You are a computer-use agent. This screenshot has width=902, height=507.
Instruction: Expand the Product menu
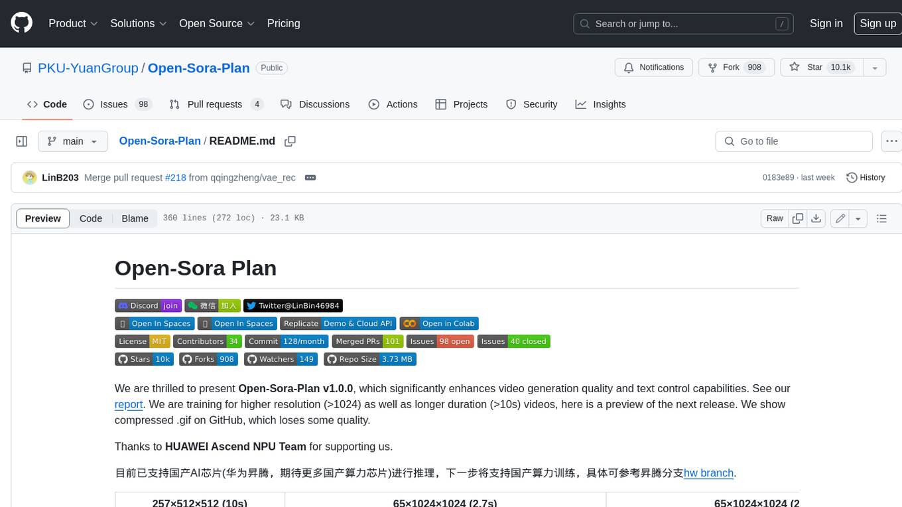[73, 23]
